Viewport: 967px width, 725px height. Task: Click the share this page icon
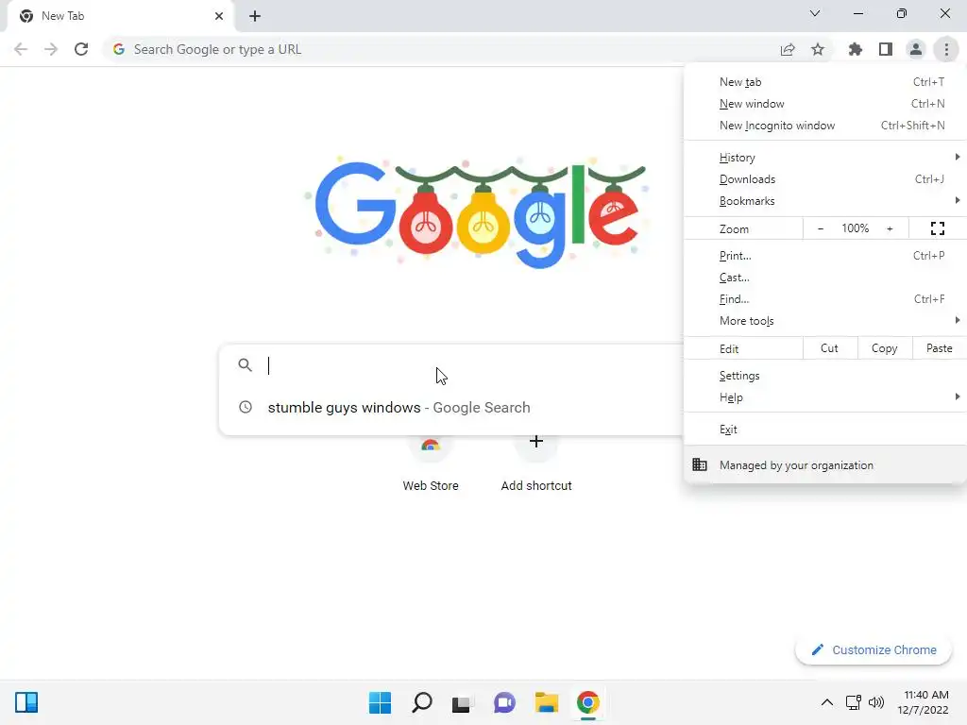click(x=788, y=49)
